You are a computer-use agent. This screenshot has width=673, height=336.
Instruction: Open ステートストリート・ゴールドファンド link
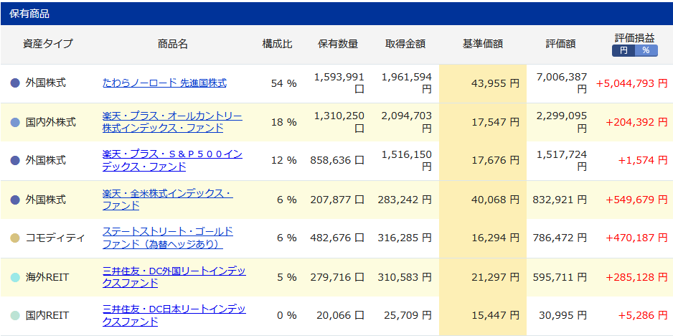click(168, 238)
